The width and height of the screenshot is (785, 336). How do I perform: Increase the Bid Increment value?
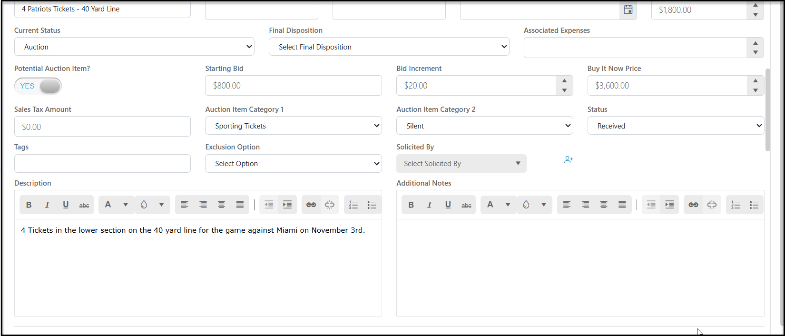(x=564, y=81)
